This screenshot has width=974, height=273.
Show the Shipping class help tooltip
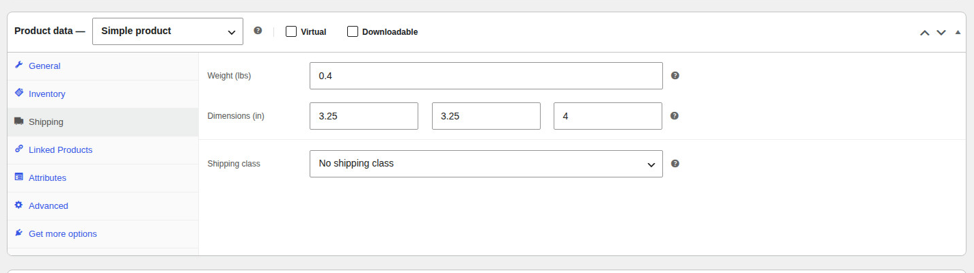pyautogui.click(x=675, y=164)
